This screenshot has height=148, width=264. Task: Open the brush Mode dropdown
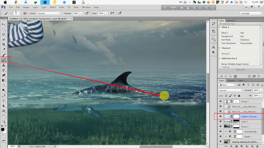(49, 13)
